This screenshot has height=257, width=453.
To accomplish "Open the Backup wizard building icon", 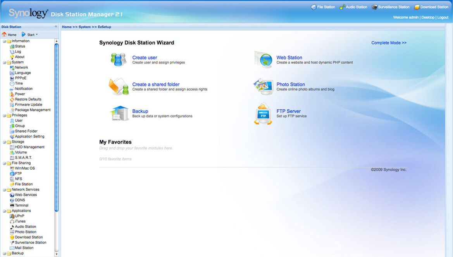I will [x=119, y=113].
